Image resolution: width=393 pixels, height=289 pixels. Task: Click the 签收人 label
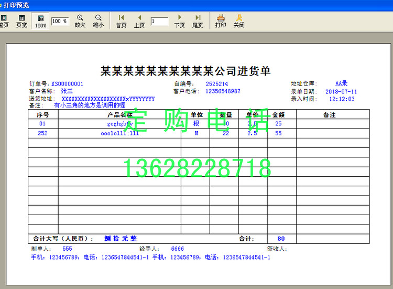click(x=277, y=249)
